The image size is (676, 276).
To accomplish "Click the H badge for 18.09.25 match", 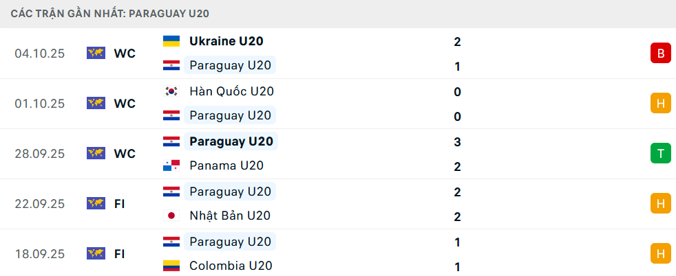I will (x=660, y=254).
